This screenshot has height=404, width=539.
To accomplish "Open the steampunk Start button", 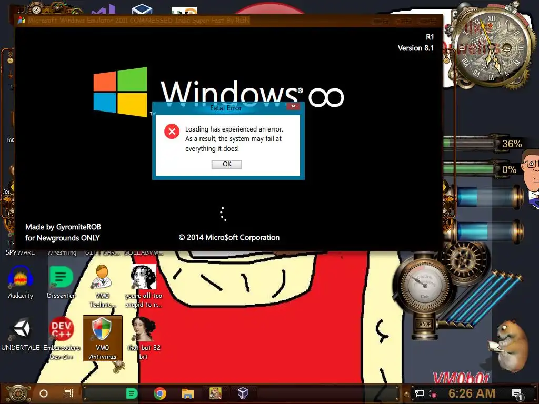I will click(x=18, y=393).
